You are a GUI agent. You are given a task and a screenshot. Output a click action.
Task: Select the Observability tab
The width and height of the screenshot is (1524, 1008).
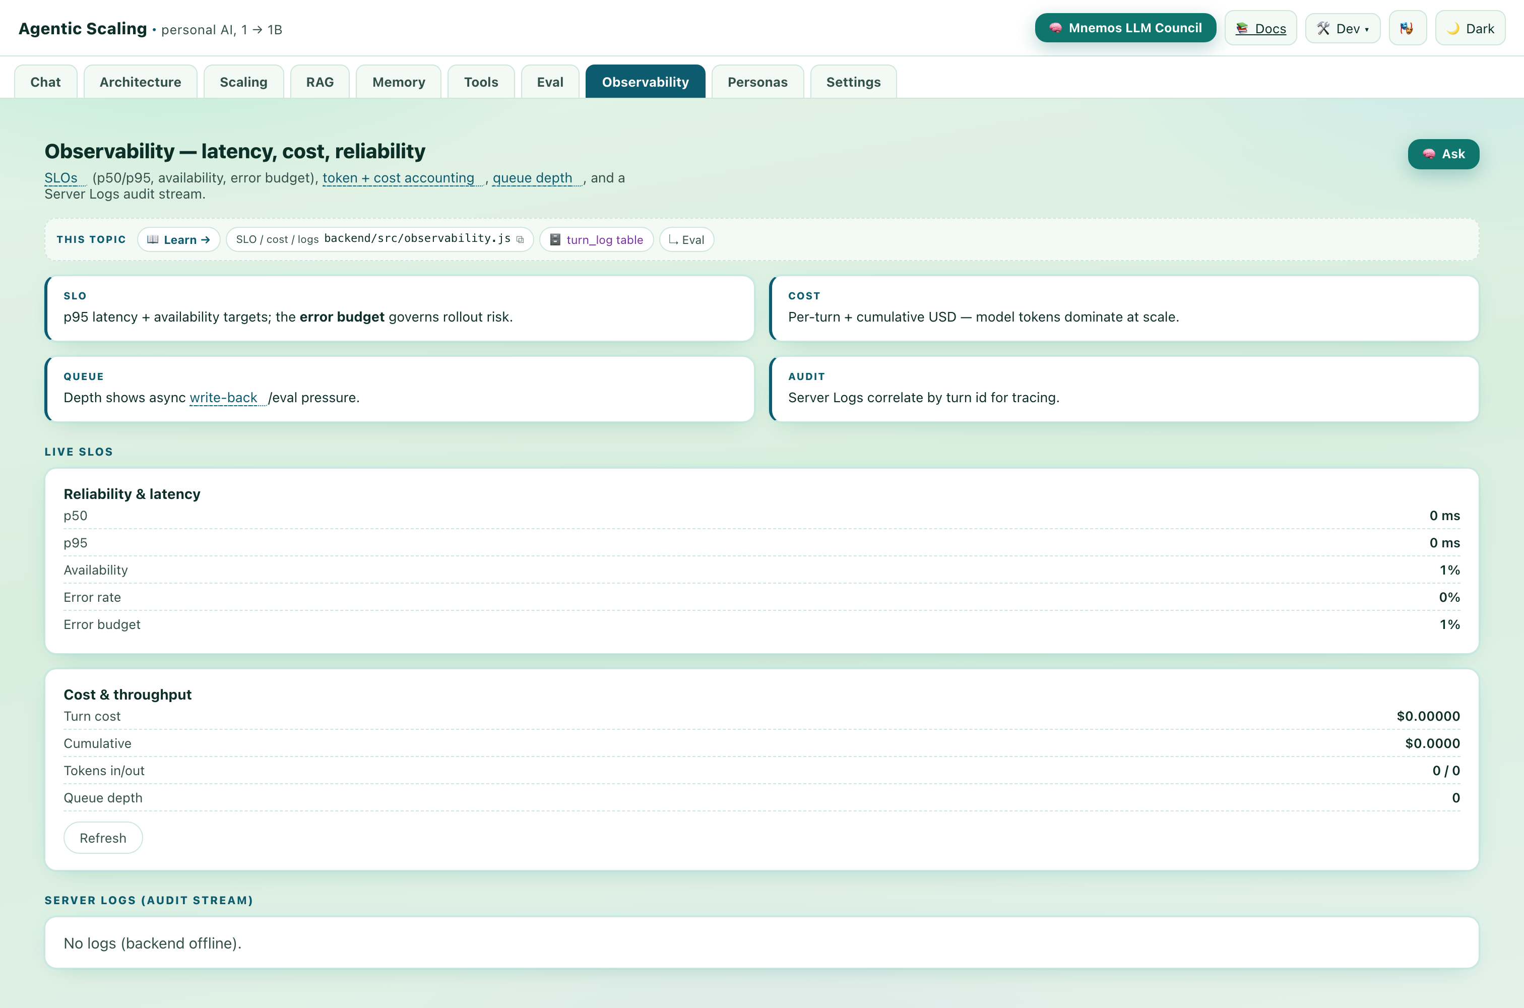646,82
